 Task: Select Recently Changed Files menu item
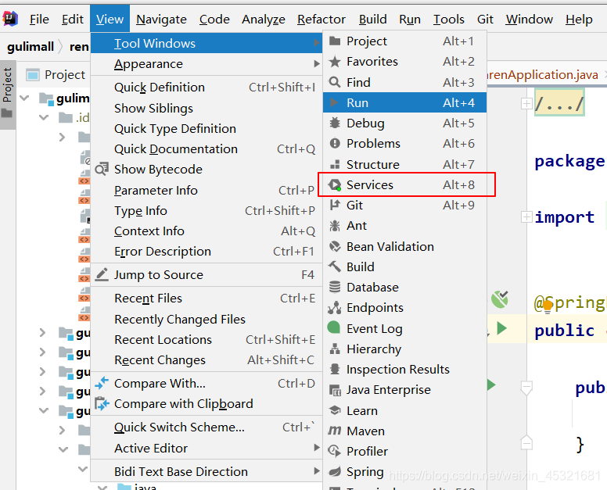point(207,319)
